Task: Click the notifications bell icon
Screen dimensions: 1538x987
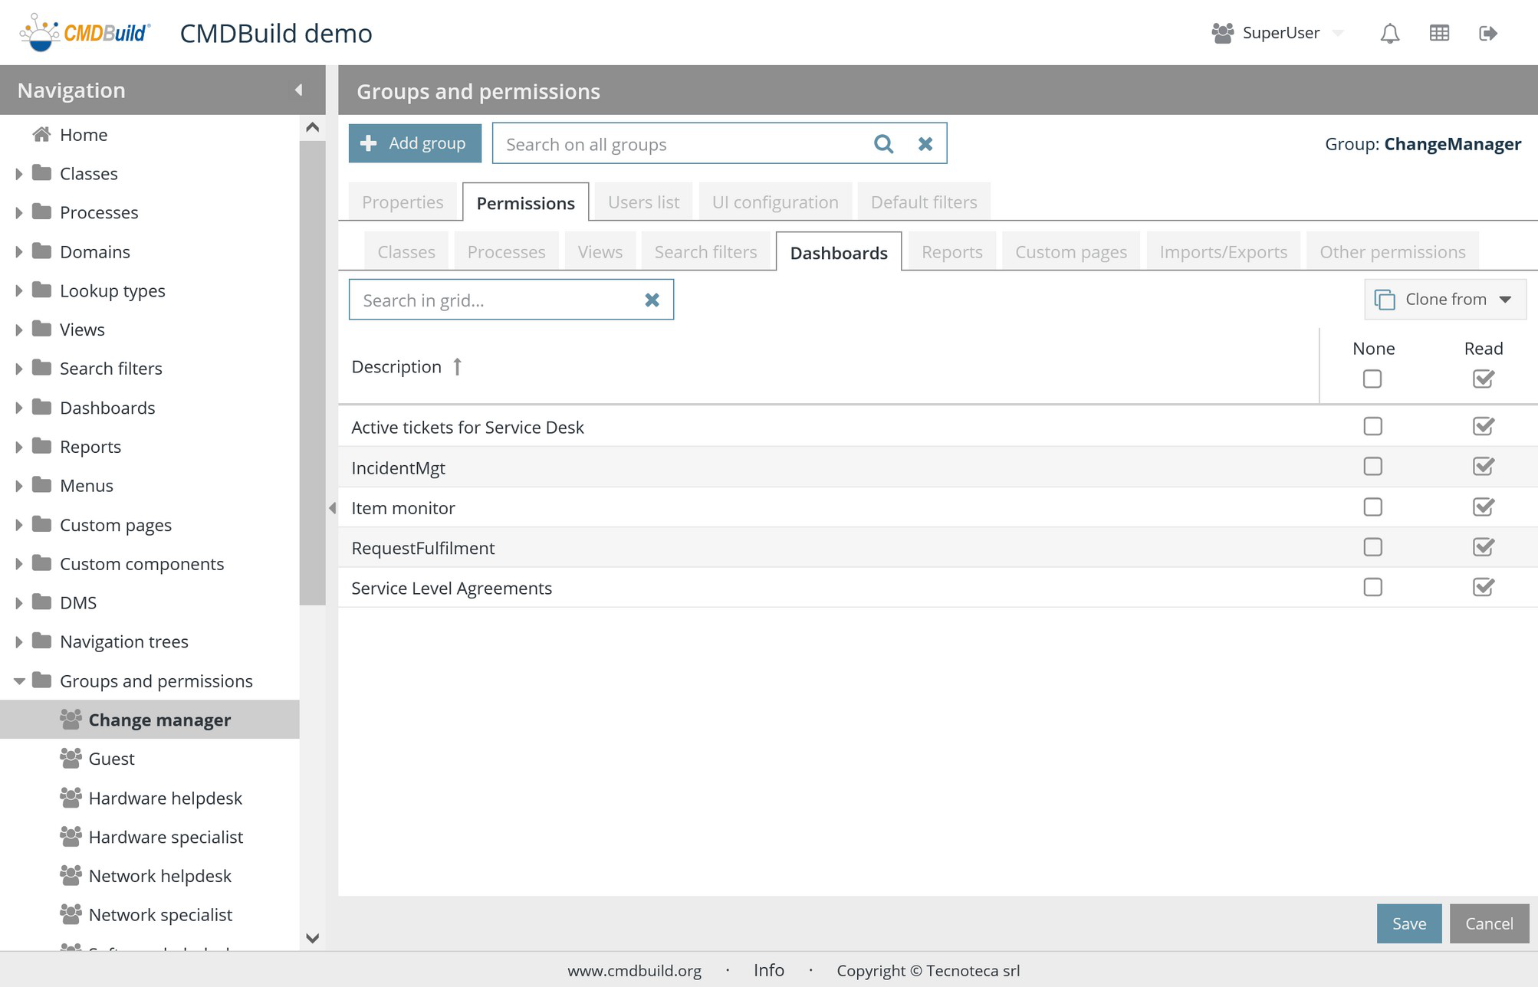Action: (1389, 33)
